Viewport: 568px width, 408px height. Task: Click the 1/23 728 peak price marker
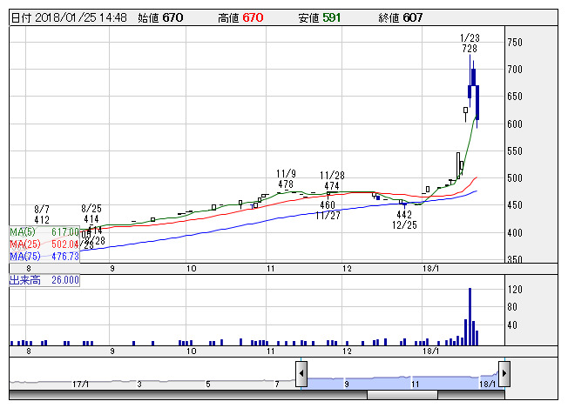point(470,44)
